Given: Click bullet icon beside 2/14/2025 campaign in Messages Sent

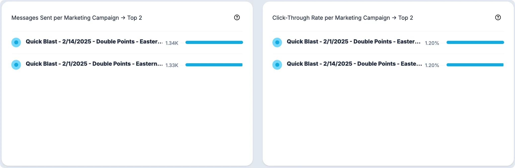Looking at the screenshot, I should coord(16,42).
